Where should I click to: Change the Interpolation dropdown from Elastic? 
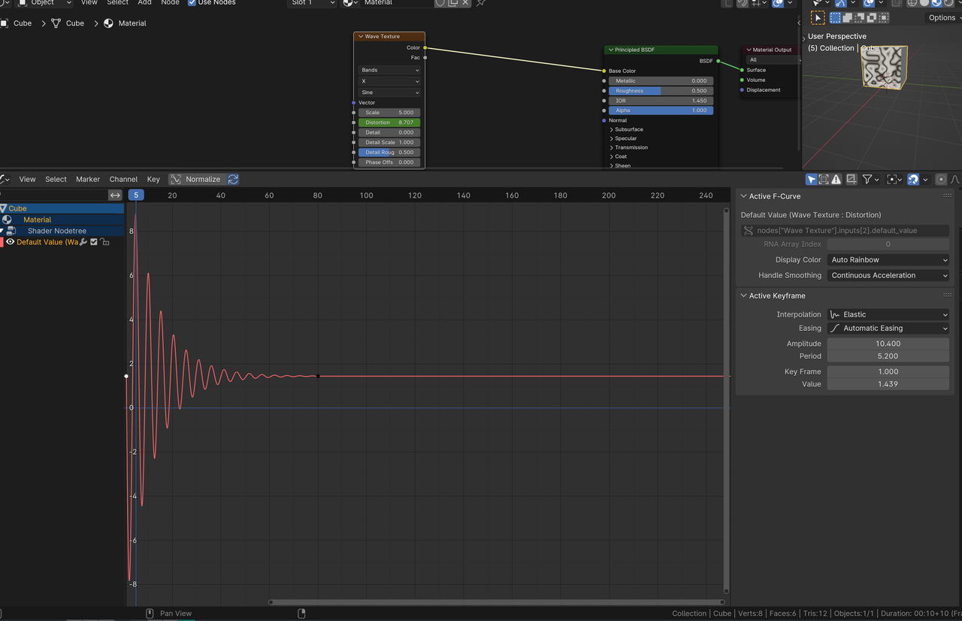(888, 314)
